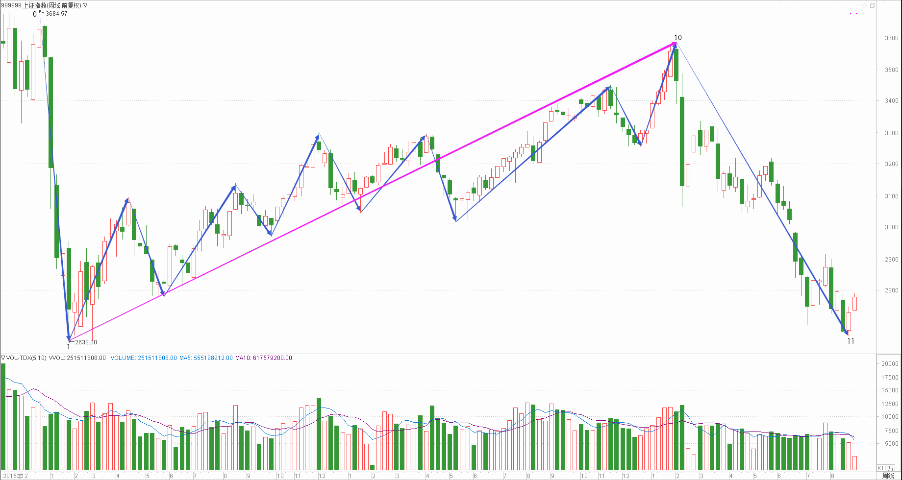
Task: Click the overlapping-windows restore icon
Action: (872, 6)
